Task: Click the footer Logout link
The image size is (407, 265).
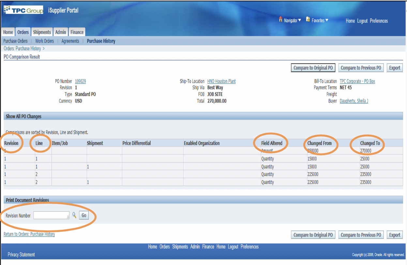Action: [233, 247]
